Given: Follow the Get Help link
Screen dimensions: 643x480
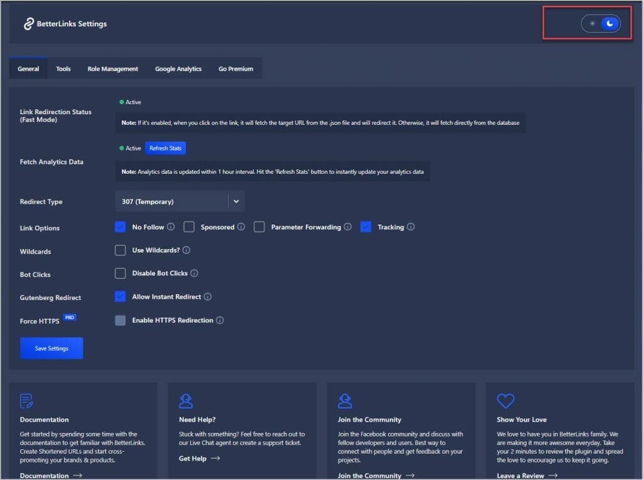Looking at the screenshot, I should coord(193,458).
